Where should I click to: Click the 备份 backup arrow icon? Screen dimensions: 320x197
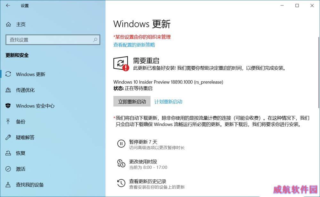coord(8,122)
